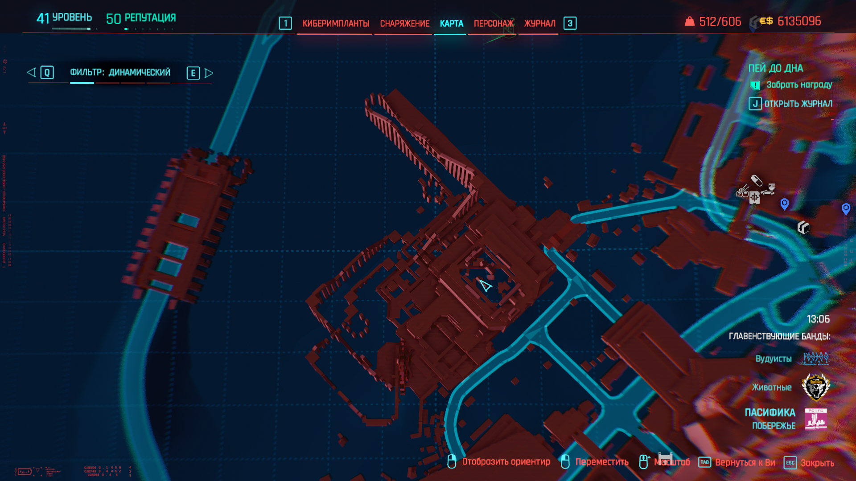
Task: Click the player position arrow on map
Action: click(x=485, y=285)
